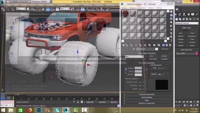Screen dimensions: 200x113
Task: Select the Bind to Space Warp tool
Action: point(12,9)
